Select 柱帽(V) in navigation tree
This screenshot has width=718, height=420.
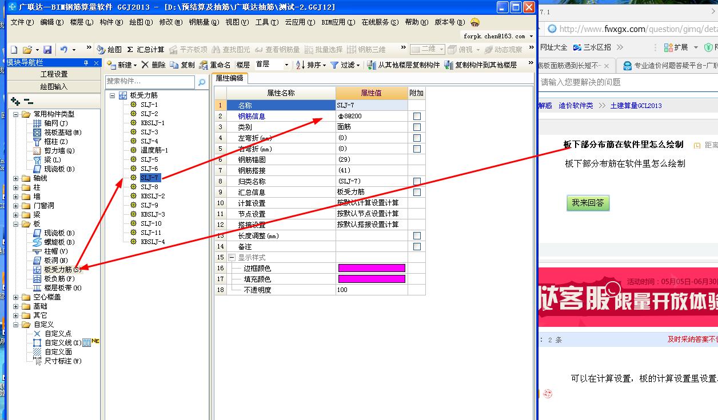point(56,251)
